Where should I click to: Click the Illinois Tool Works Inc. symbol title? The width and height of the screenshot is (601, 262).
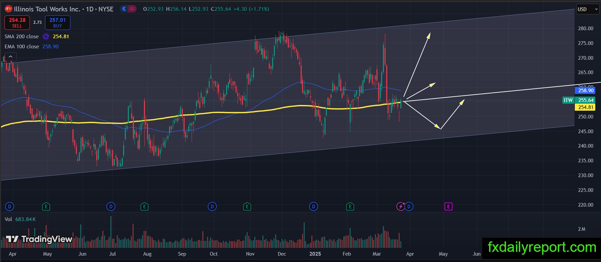click(x=47, y=9)
